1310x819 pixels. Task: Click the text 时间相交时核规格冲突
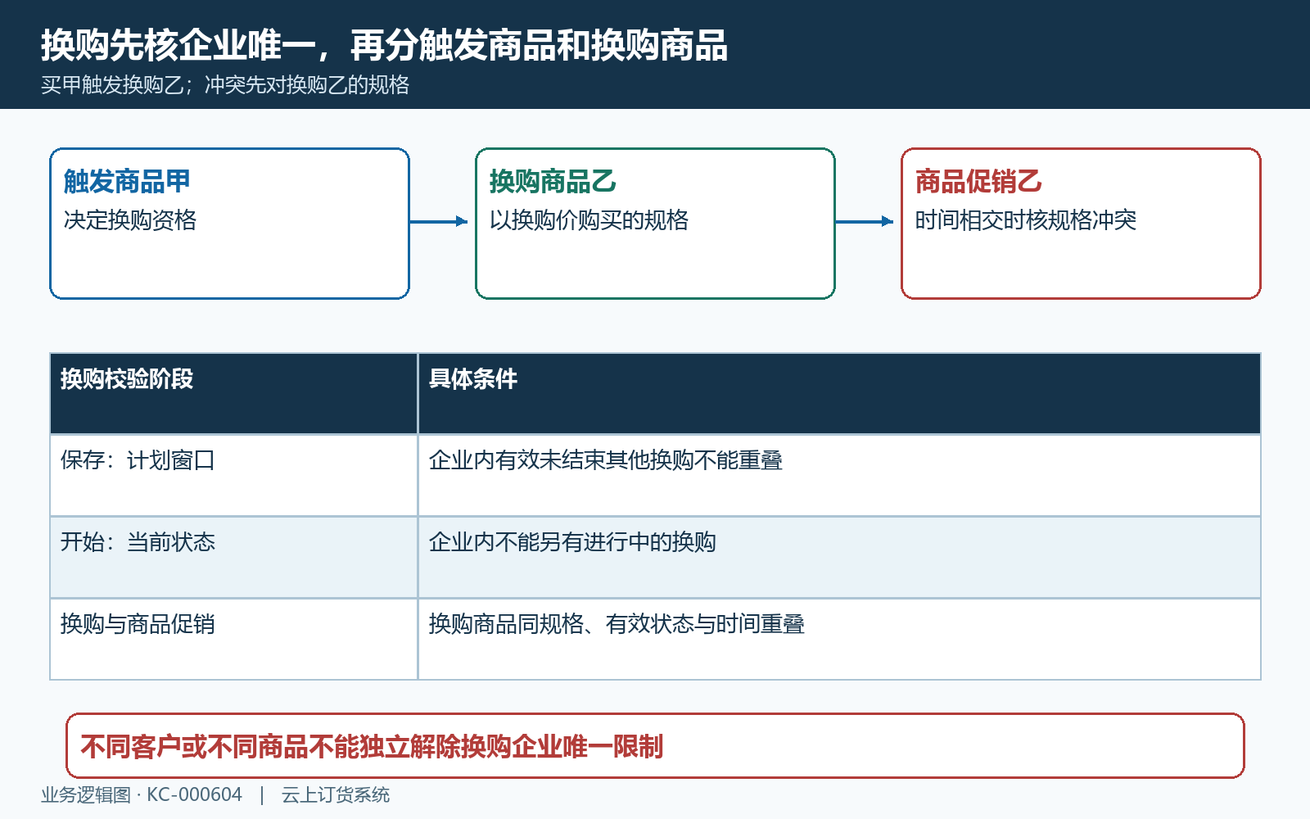pyautogui.click(x=1026, y=220)
